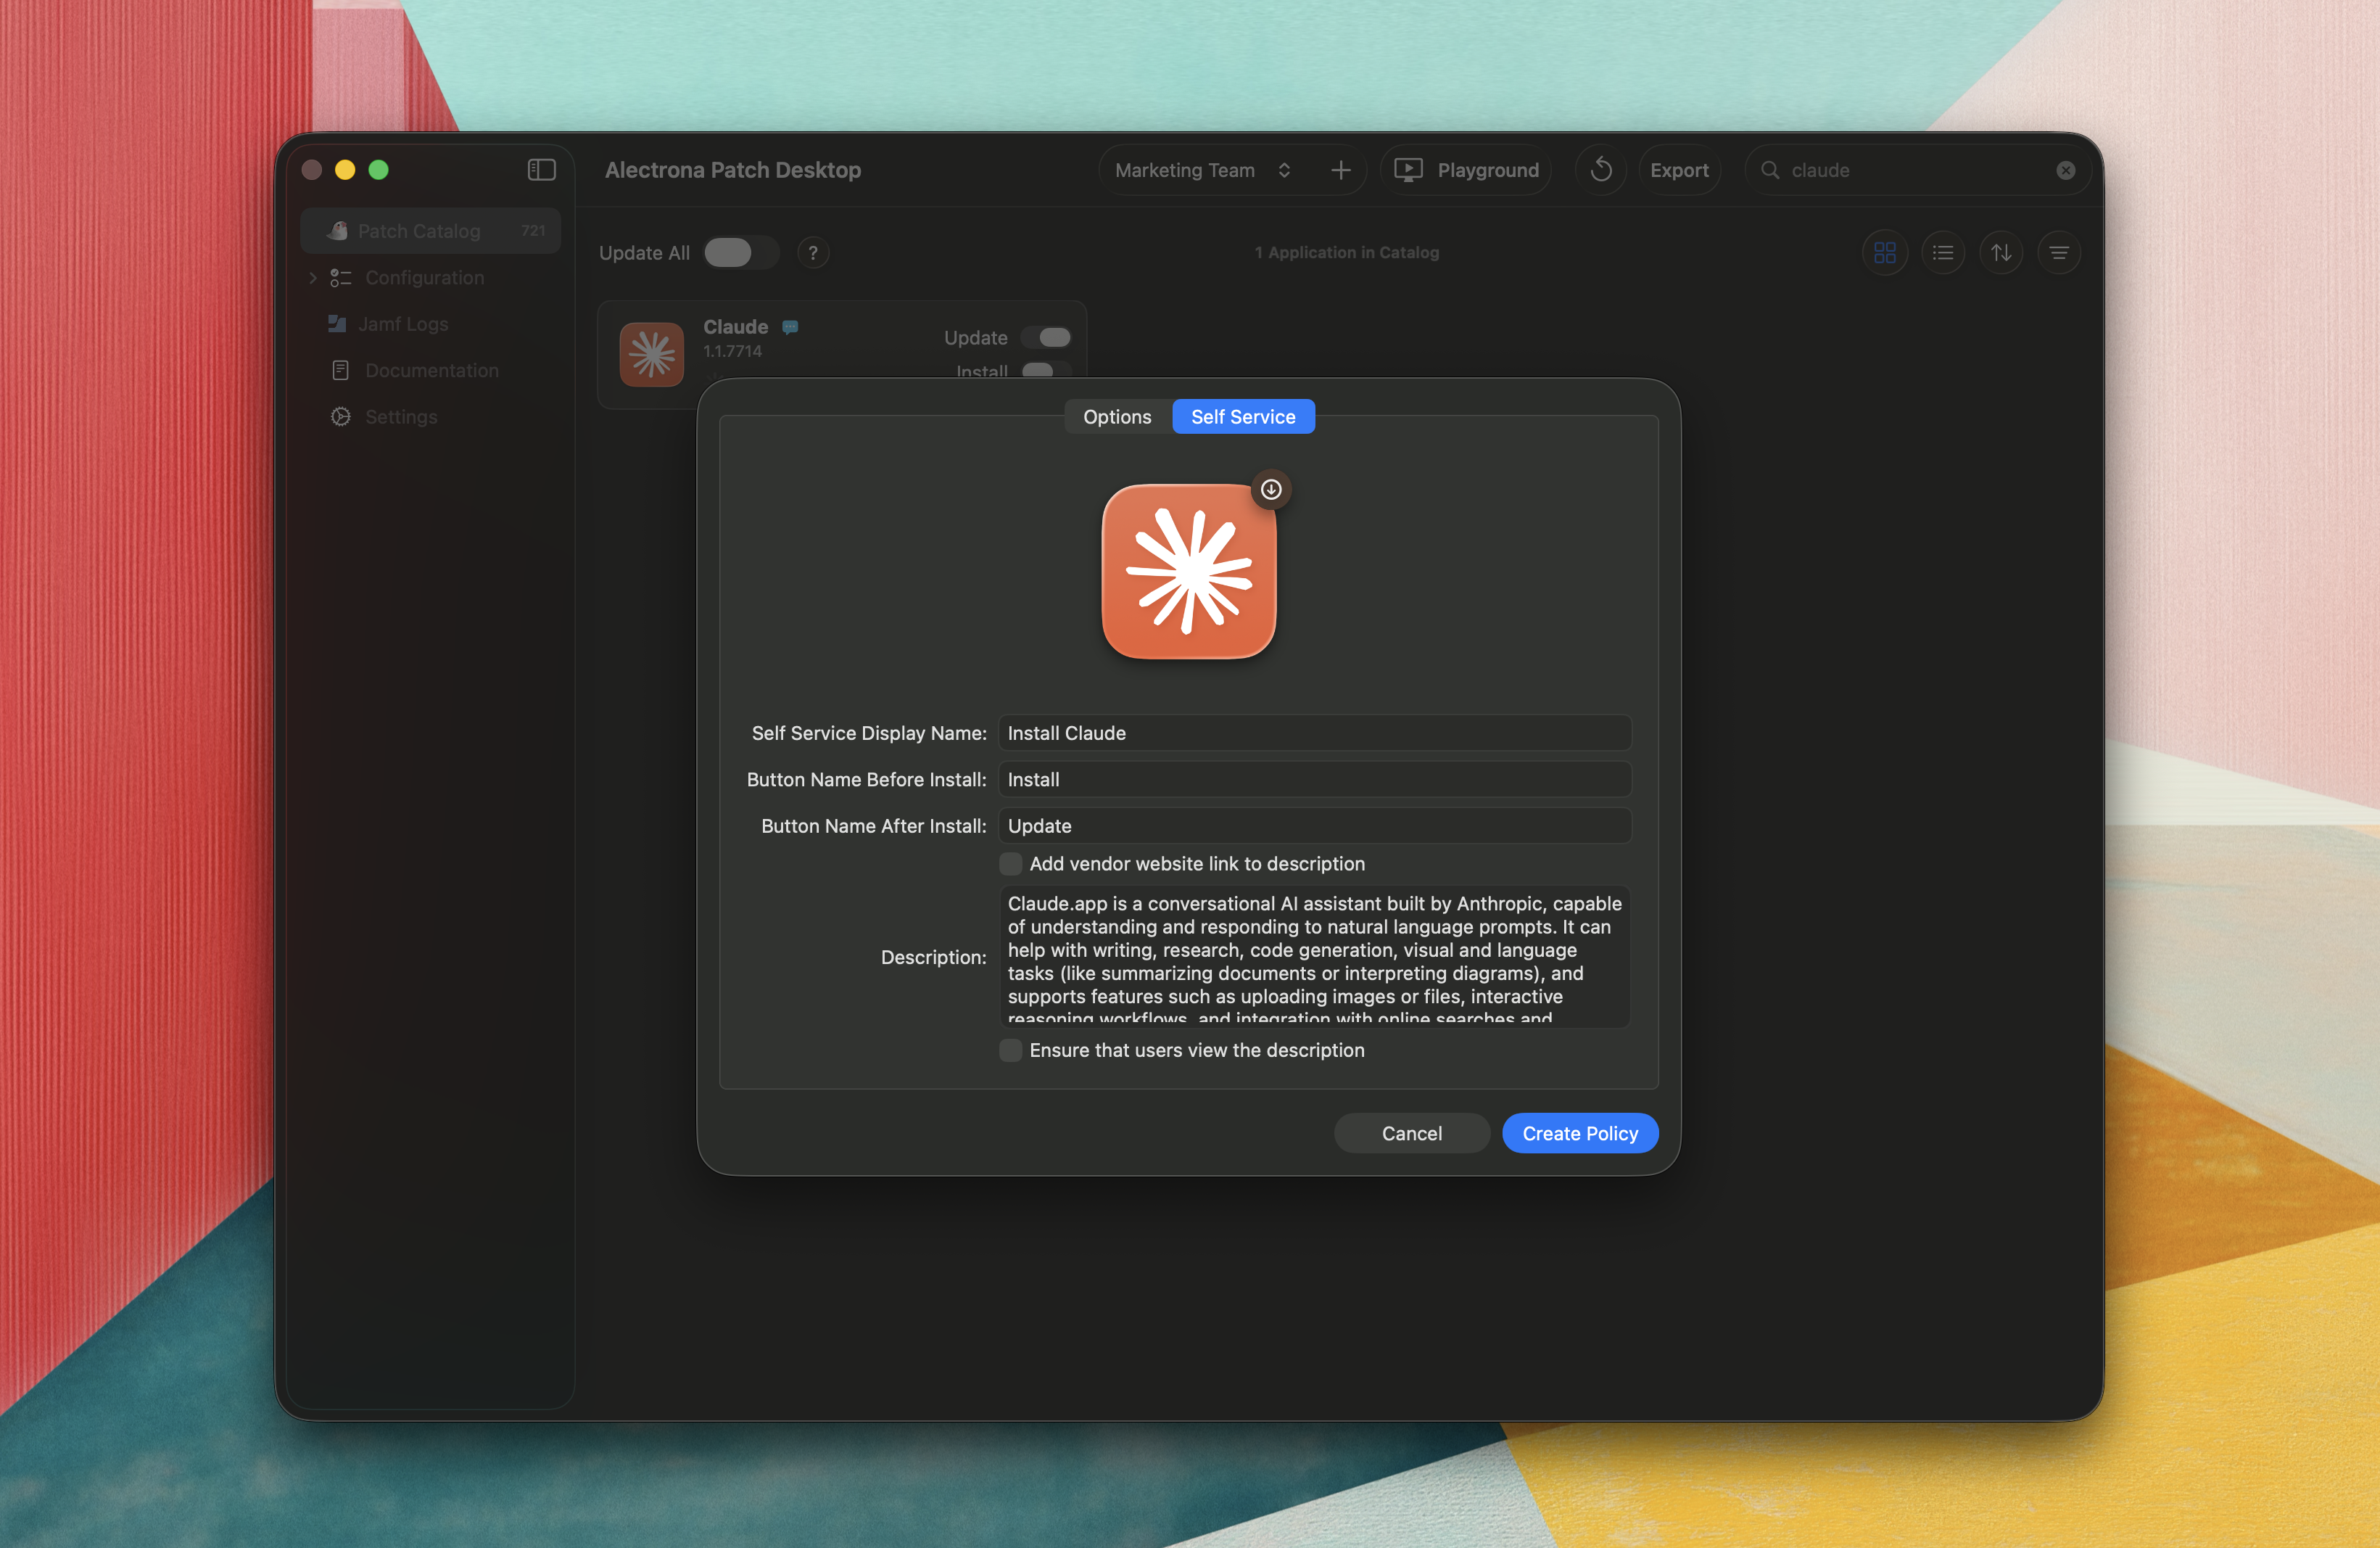Screen dimensions: 2380x1548
Task: View the Documentation section
Action: 431,370
